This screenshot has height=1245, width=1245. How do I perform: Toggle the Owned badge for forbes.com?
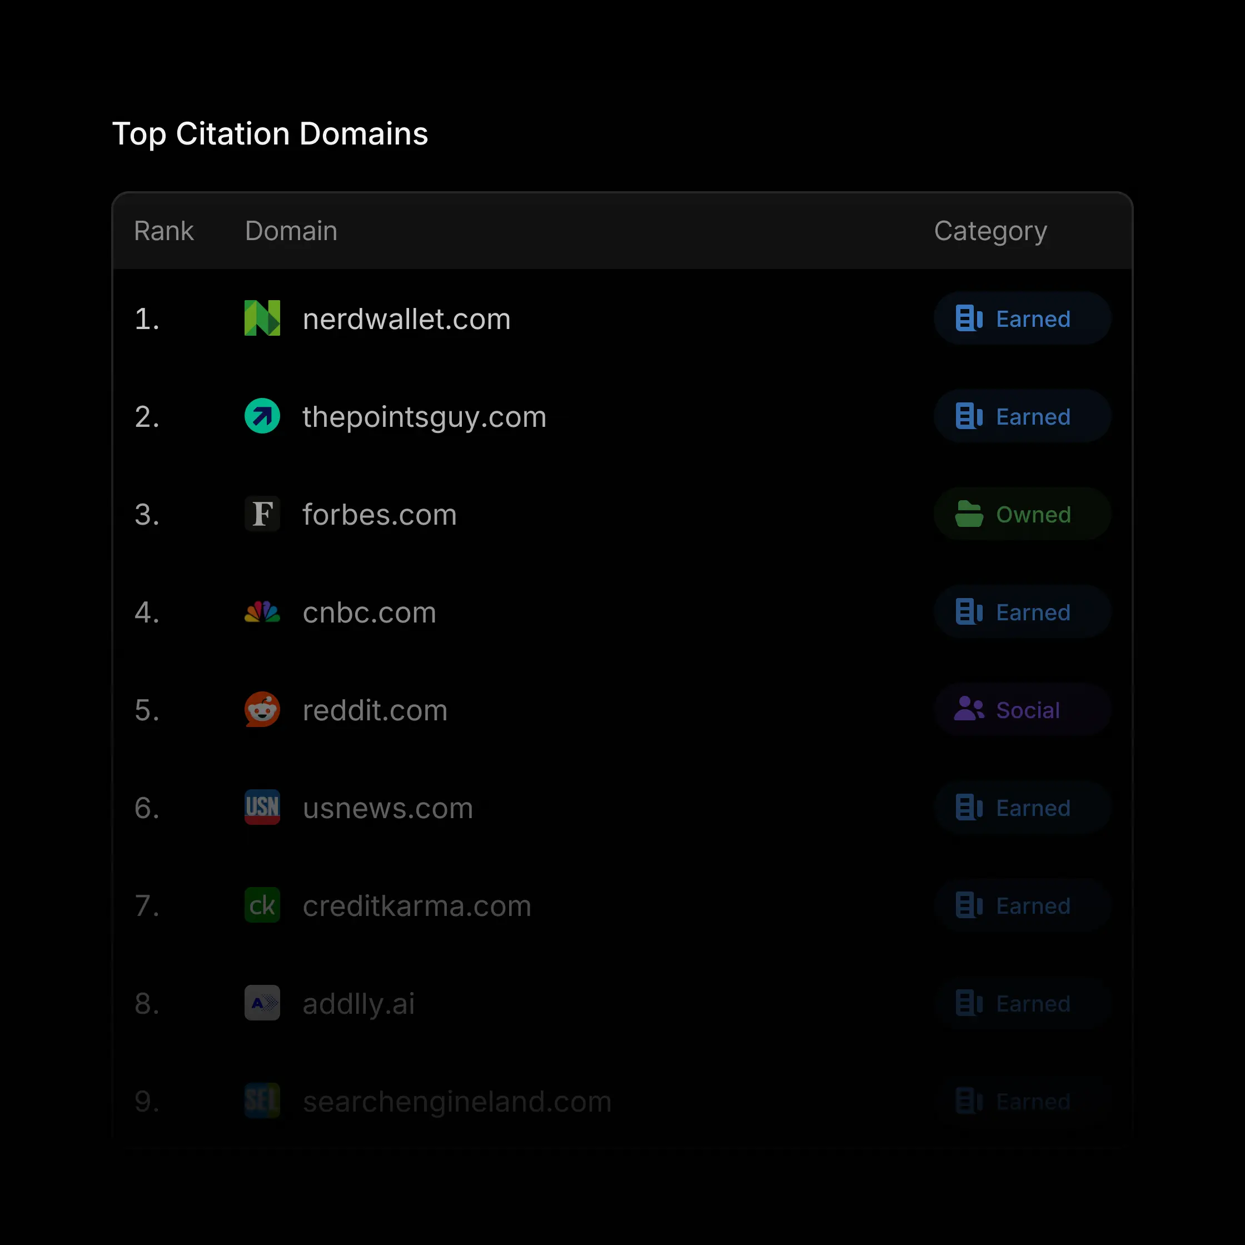click(1022, 514)
